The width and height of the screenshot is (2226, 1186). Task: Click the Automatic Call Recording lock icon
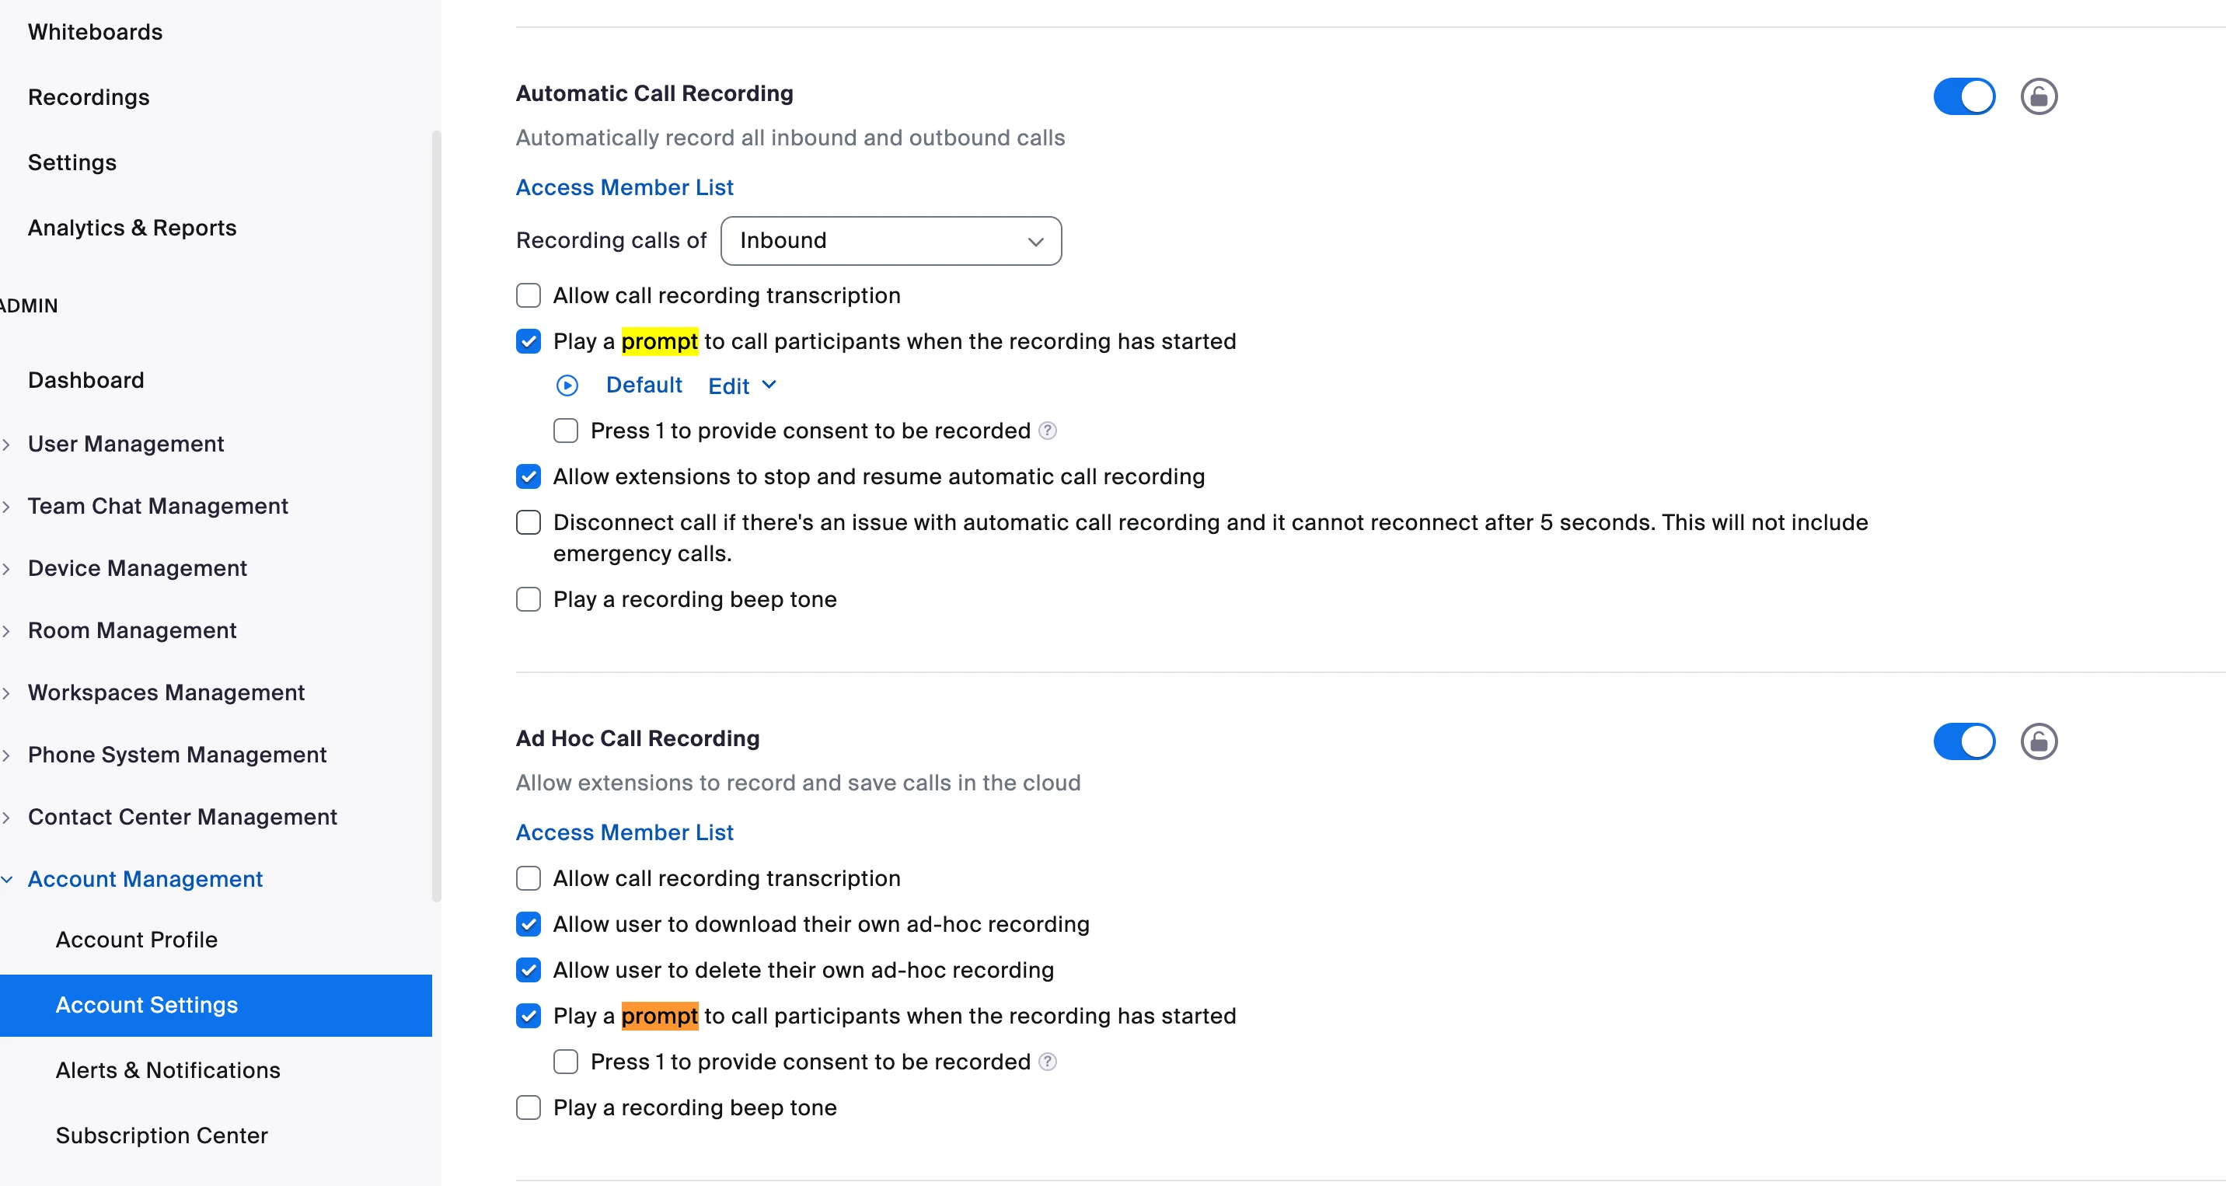2039,96
